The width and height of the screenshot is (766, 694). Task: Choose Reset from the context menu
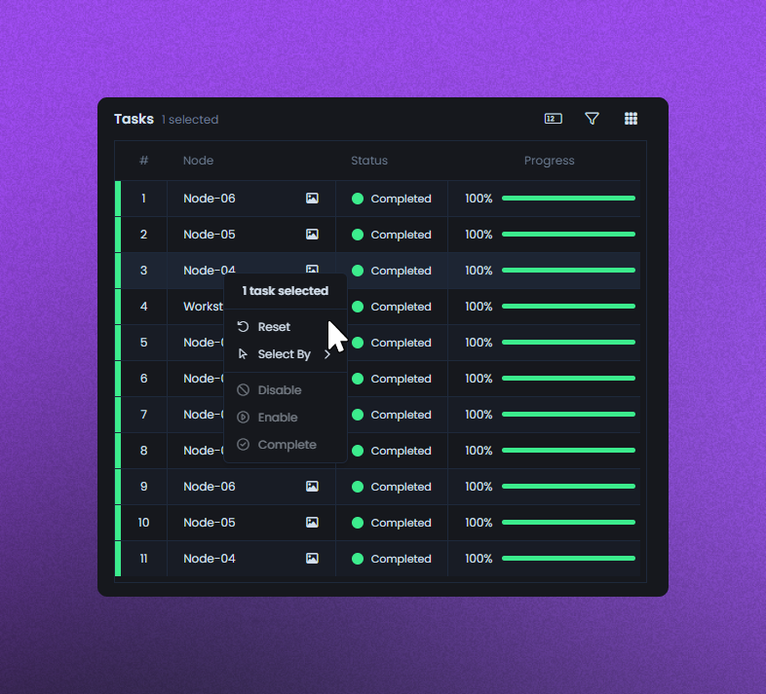pyautogui.click(x=286, y=326)
